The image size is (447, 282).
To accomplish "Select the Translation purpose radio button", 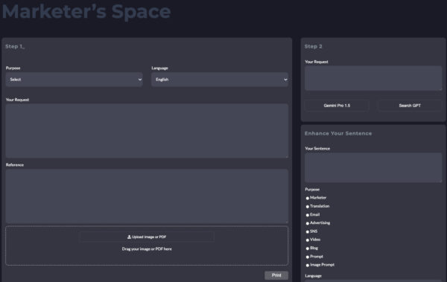I will click(x=307, y=206).
